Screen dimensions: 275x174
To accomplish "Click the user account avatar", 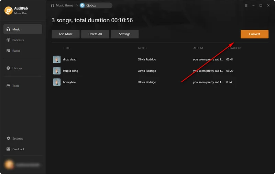I will (x=9, y=164).
